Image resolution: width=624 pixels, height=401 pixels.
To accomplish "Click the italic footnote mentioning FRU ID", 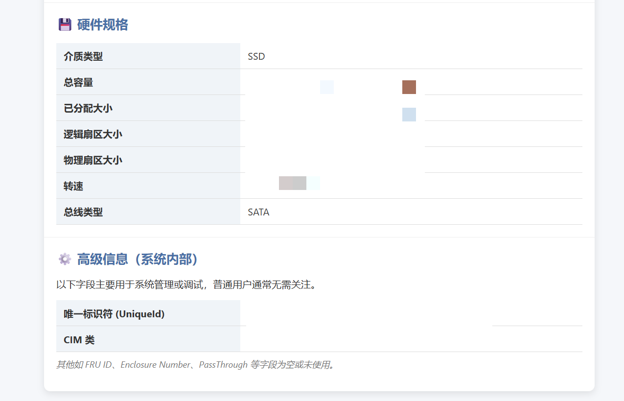I will 196,365.
